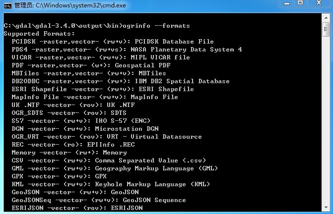Image resolution: width=333 pixels, height=214 pixels.
Task: Click the PCIDSK Database File line
Action: [113, 42]
